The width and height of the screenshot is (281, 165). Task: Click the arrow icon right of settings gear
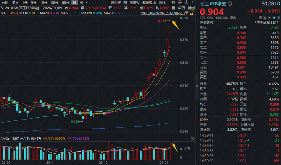[192, 3]
